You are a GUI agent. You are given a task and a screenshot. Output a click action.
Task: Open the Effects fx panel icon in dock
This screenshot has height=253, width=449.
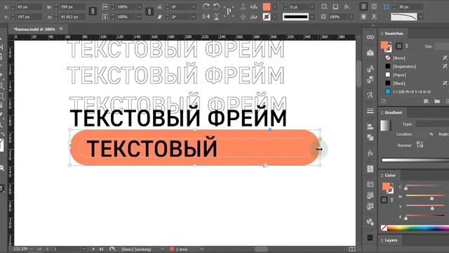point(370,153)
